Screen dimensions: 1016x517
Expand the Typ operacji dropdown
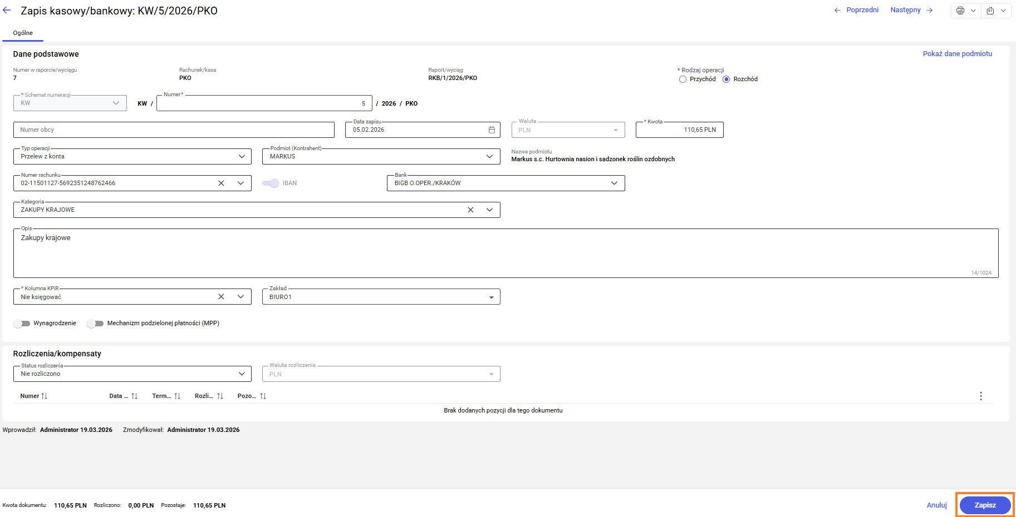(x=241, y=157)
